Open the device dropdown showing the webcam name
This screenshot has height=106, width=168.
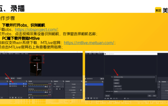(x=134, y=77)
